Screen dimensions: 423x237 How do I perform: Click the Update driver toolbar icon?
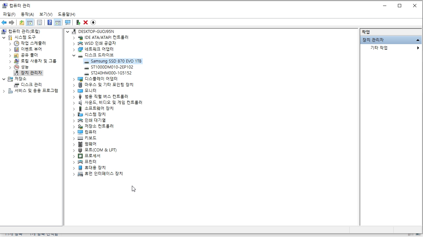point(78,22)
